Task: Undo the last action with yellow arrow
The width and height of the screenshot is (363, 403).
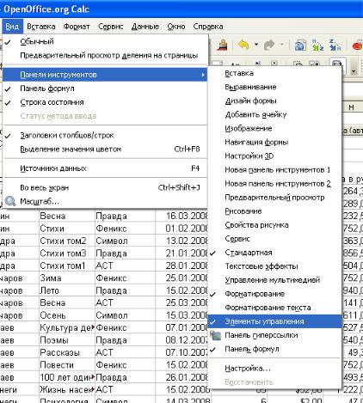Action: [x=243, y=45]
